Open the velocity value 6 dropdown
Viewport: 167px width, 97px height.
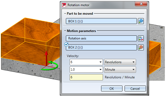[100, 62]
